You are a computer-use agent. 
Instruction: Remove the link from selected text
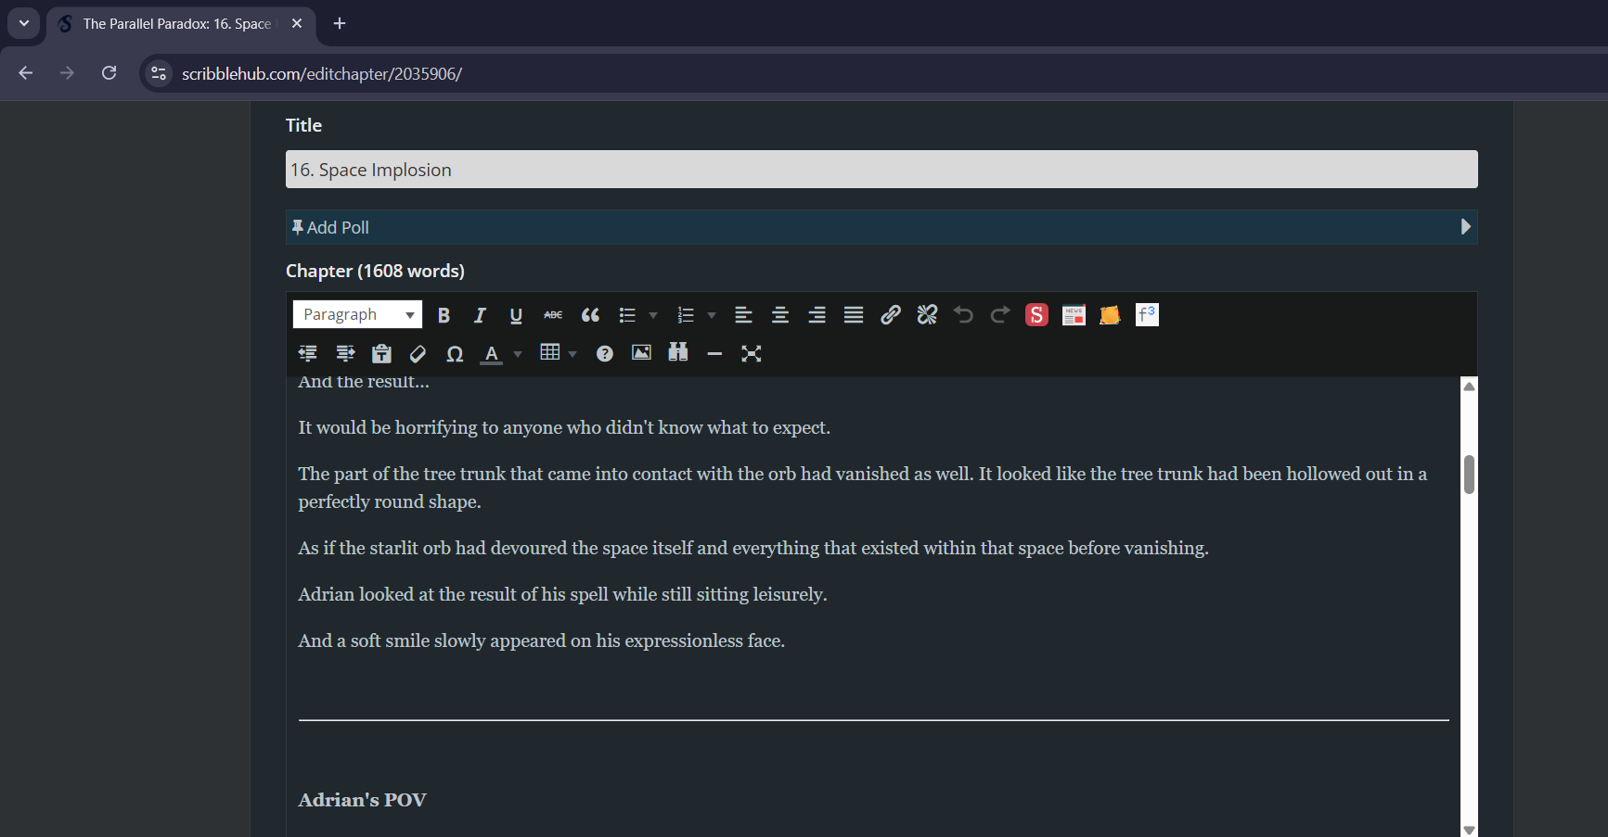(x=926, y=314)
